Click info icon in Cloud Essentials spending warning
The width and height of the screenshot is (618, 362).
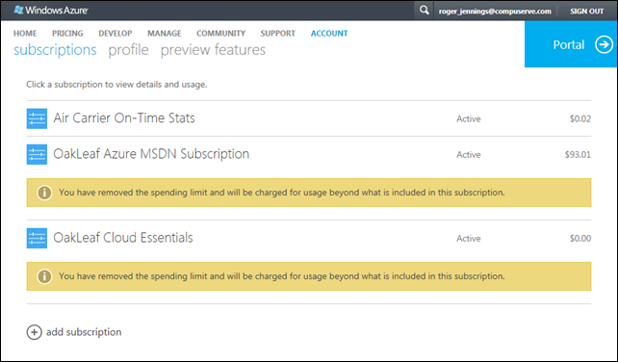tap(44, 276)
